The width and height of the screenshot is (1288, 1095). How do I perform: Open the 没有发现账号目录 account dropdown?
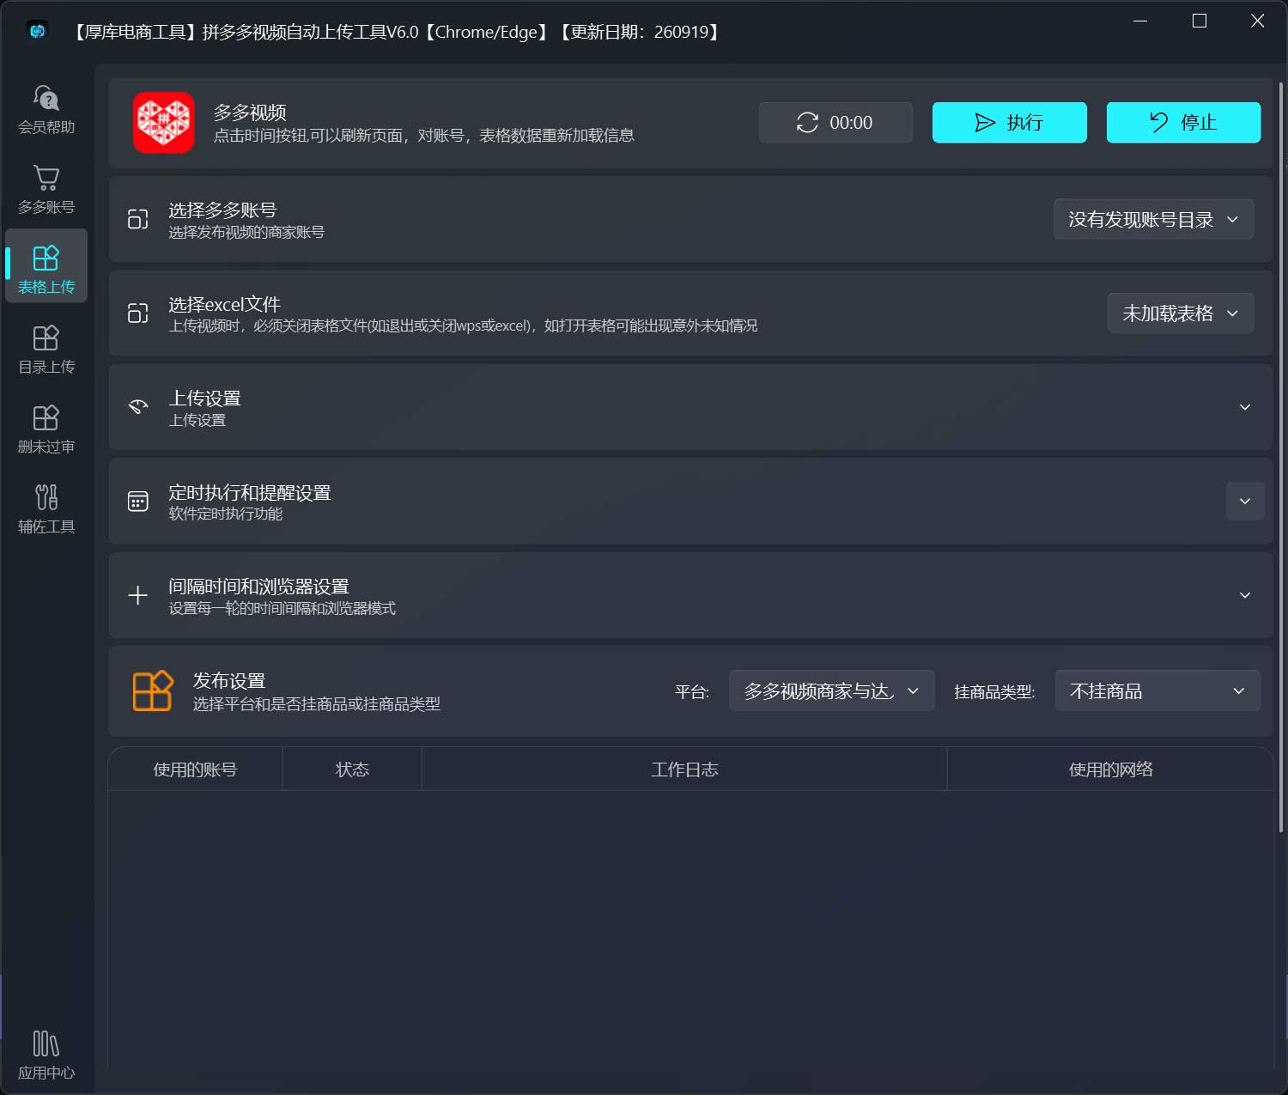point(1153,220)
